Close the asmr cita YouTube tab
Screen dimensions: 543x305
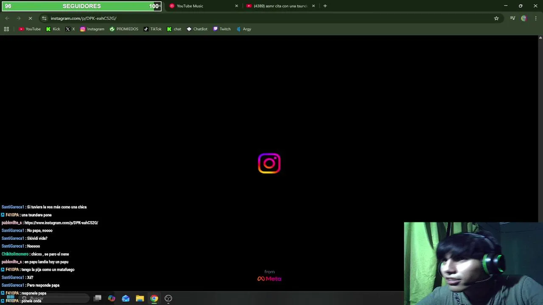[313, 6]
